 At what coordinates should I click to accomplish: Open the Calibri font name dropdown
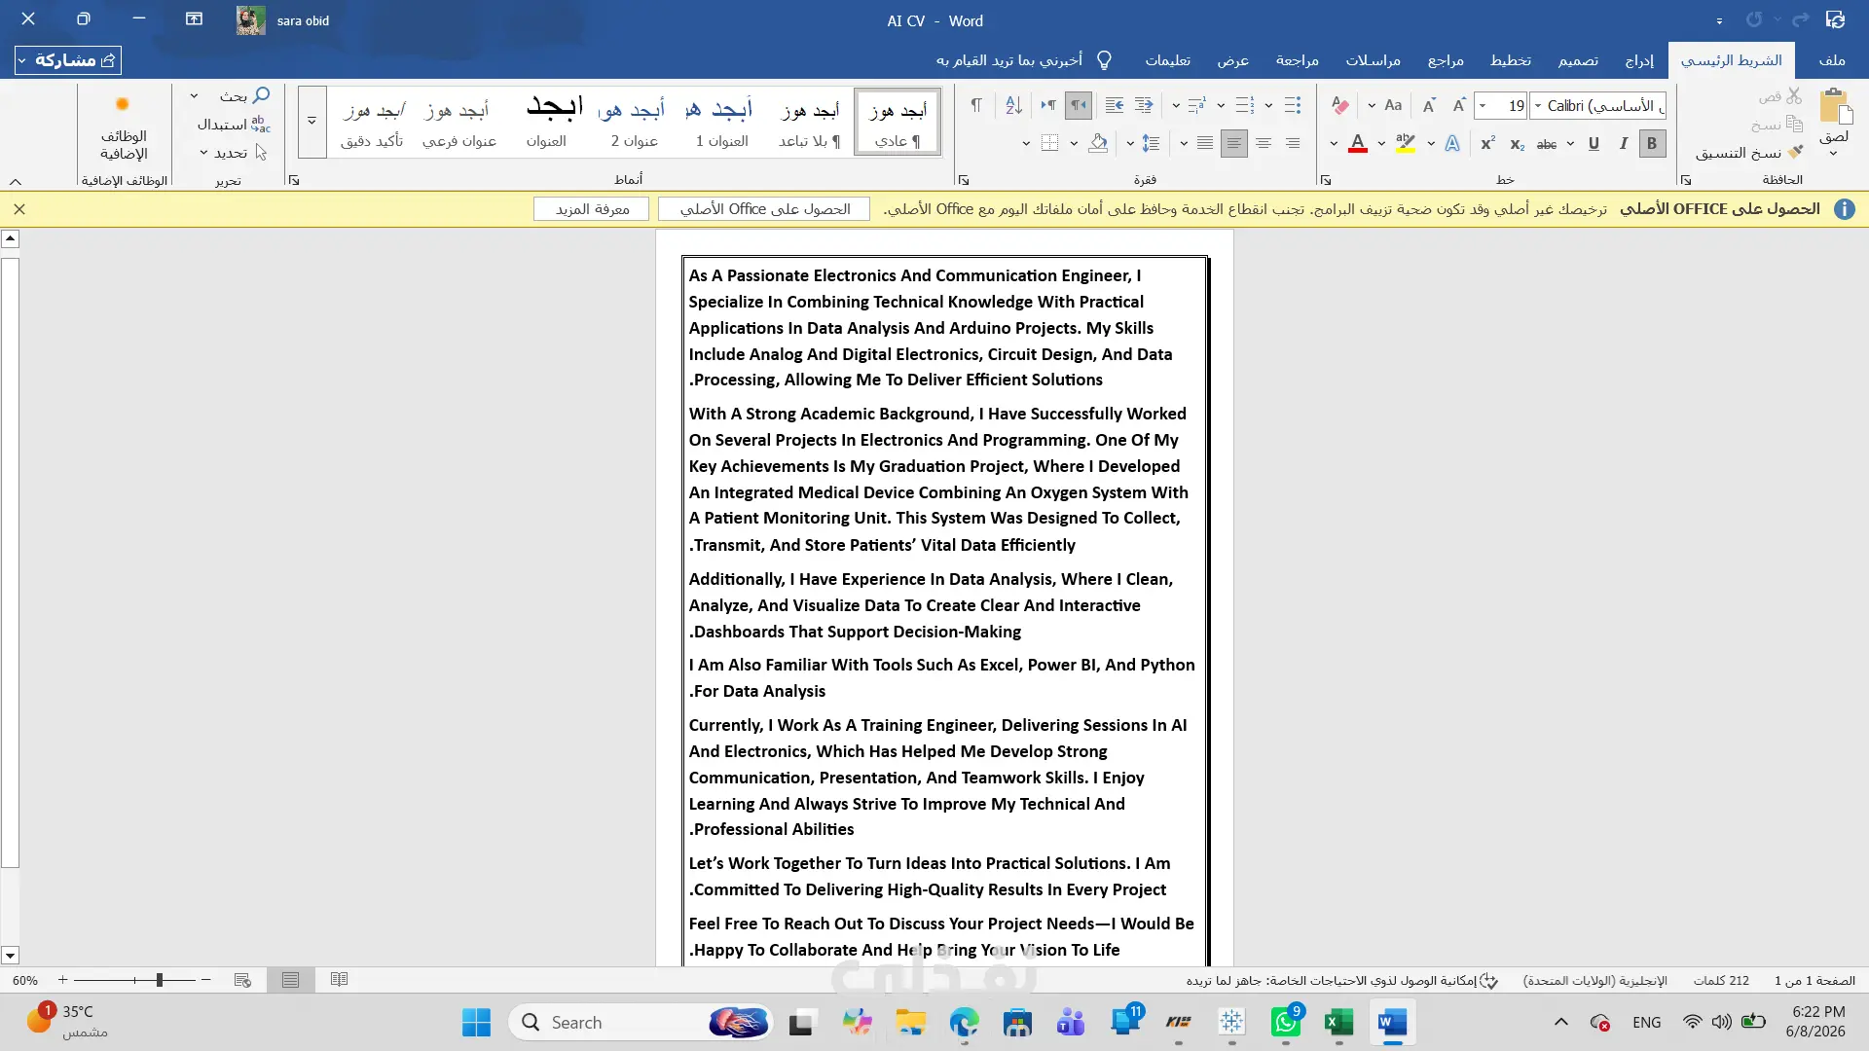coord(1539,105)
